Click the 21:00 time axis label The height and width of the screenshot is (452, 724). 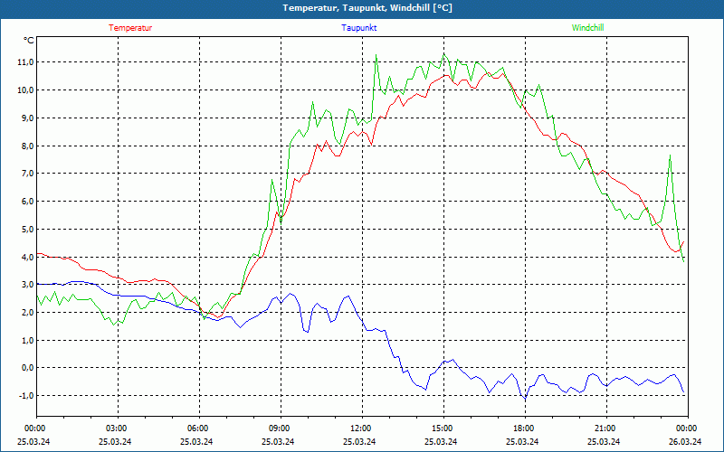click(605, 428)
